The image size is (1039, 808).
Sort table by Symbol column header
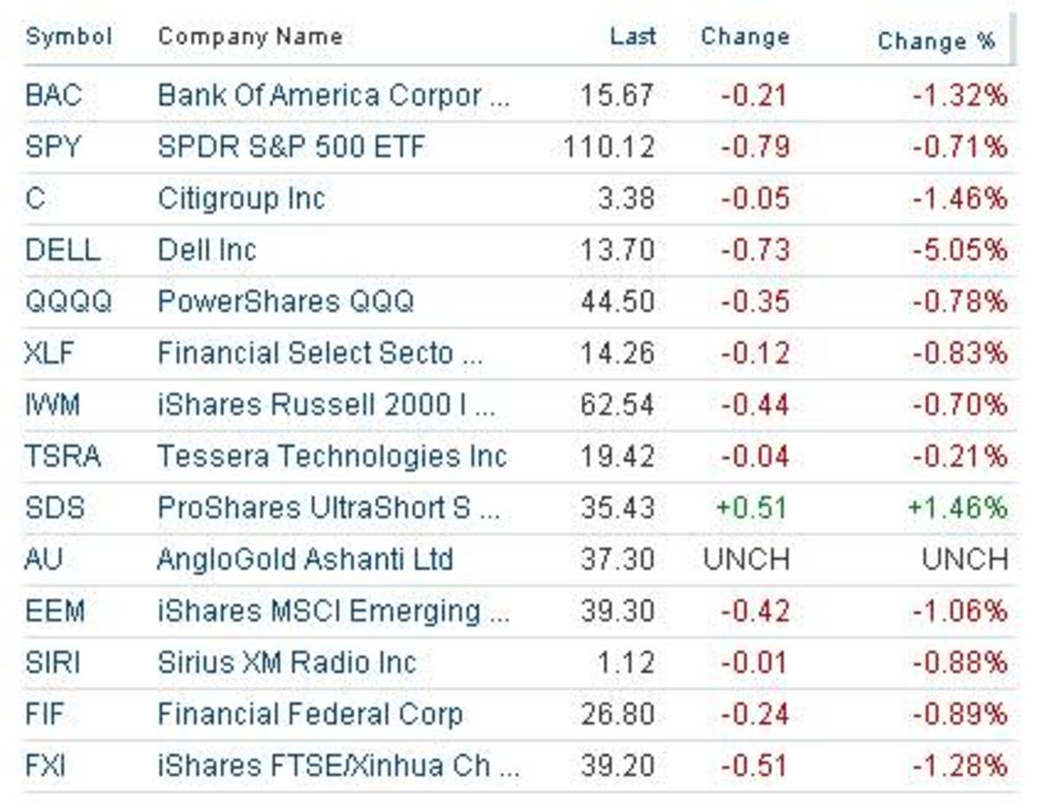click(68, 37)
